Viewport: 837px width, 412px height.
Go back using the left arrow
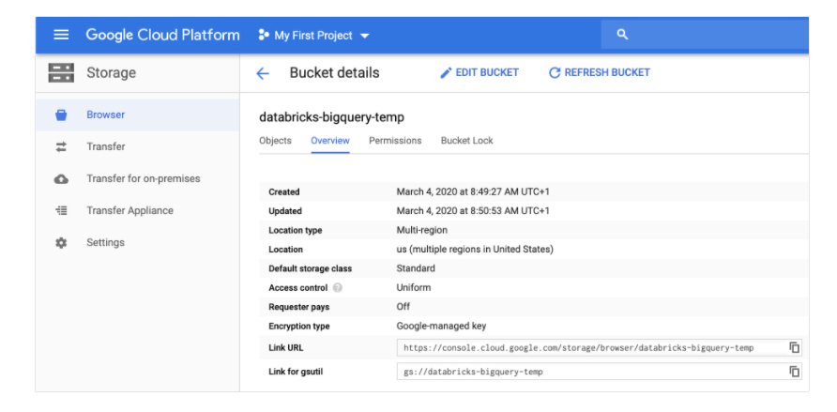263,73
